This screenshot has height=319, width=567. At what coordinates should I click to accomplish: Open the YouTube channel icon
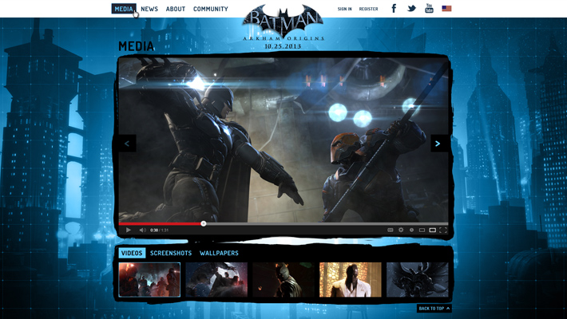(429, 8)
